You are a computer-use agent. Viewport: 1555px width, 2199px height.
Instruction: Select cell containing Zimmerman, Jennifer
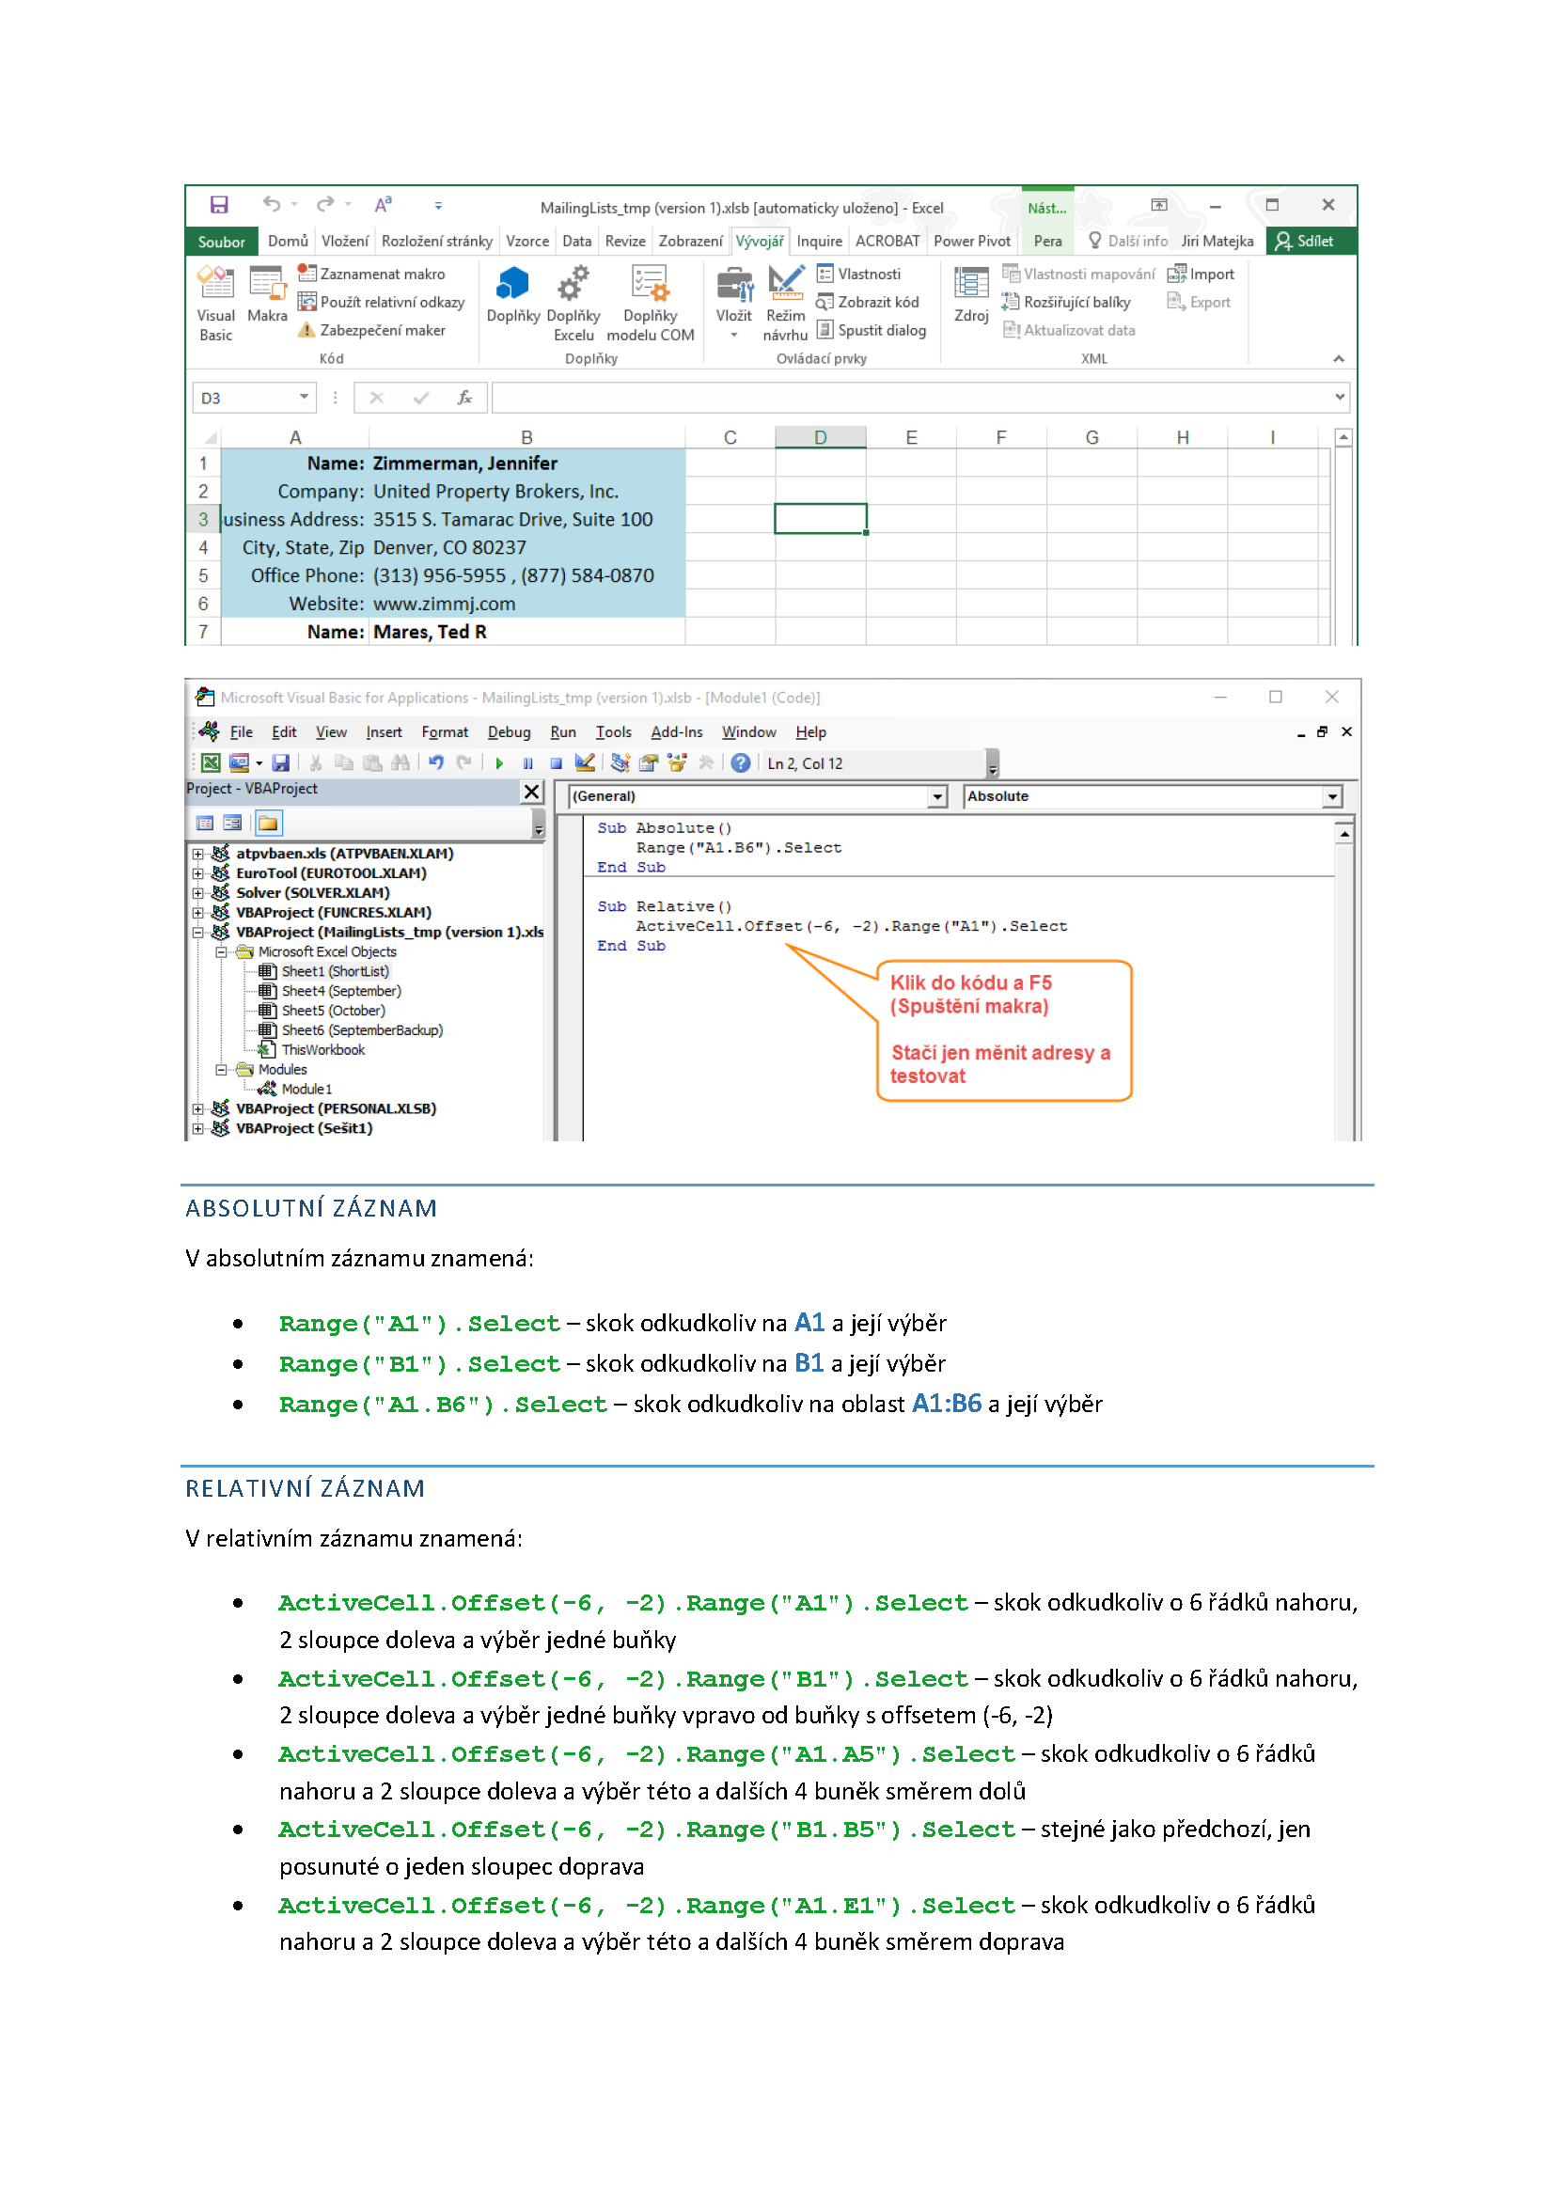526,463
